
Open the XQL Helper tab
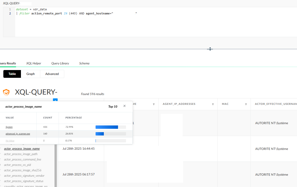pyautogui.click(x=34, y=63)
